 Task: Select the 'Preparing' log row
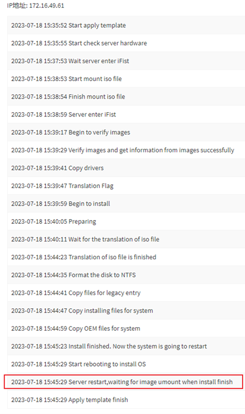click(126, 221)
